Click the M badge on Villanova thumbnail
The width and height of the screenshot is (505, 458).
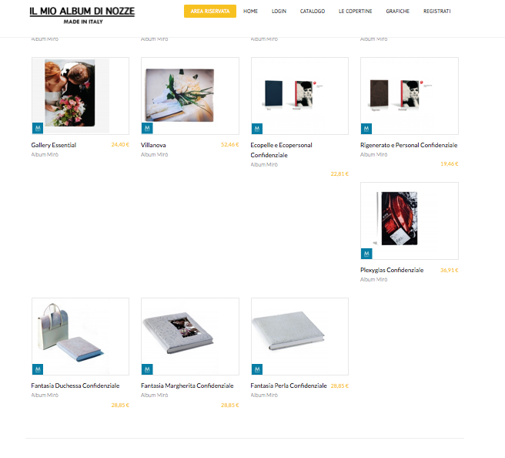pyautogui.click(x=147, y=128)
